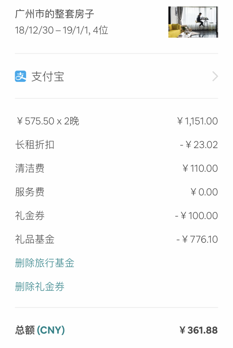Screen dimensions: 233x348
Task: Open payment options via right chevron
Action: (x=215, y=76)
